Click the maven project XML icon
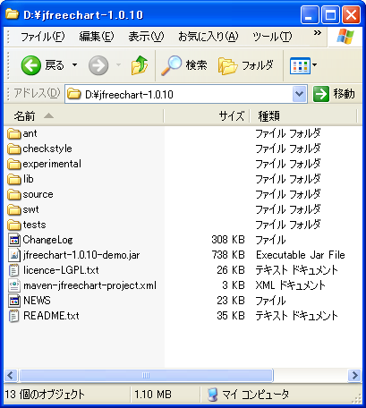The image size is (366, 408). 14,285
